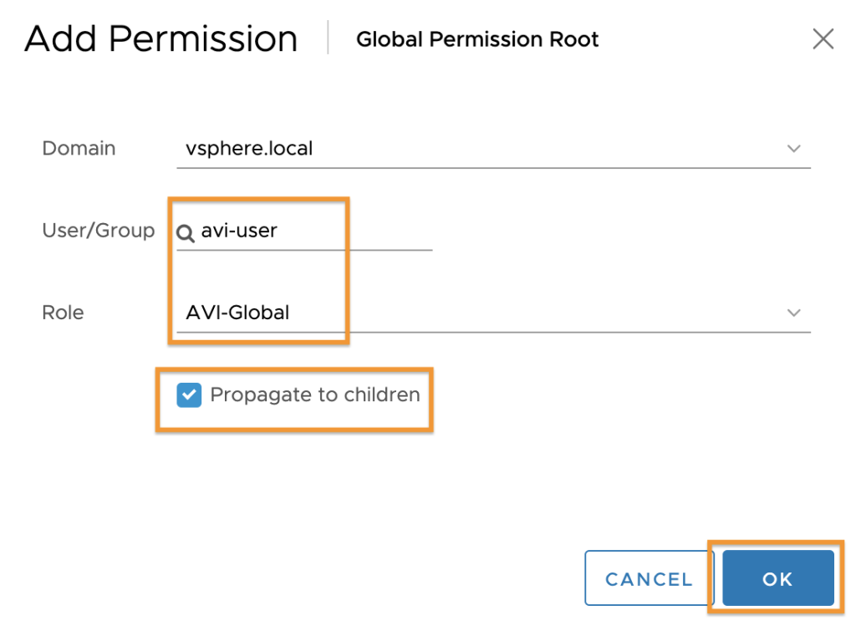The image size is (856, 626).
Task: Expand the Domain dropdown chevron
Action: [794, 149]
